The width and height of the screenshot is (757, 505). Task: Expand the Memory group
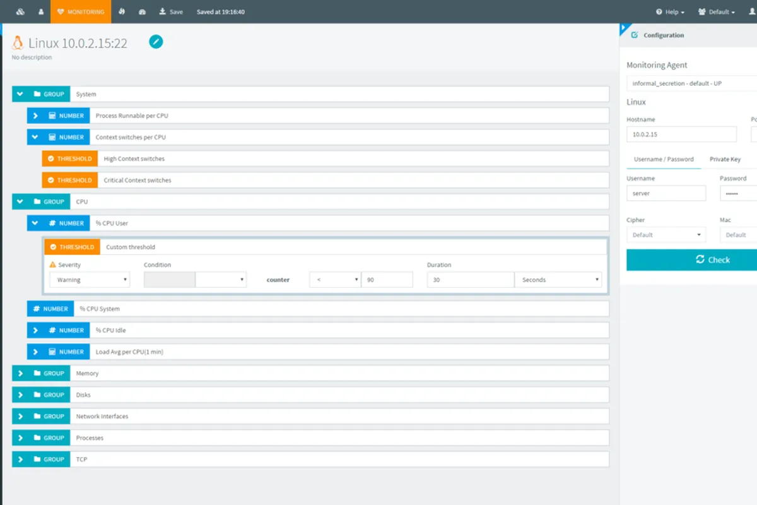pyautogui.click(x=20, y=373)
